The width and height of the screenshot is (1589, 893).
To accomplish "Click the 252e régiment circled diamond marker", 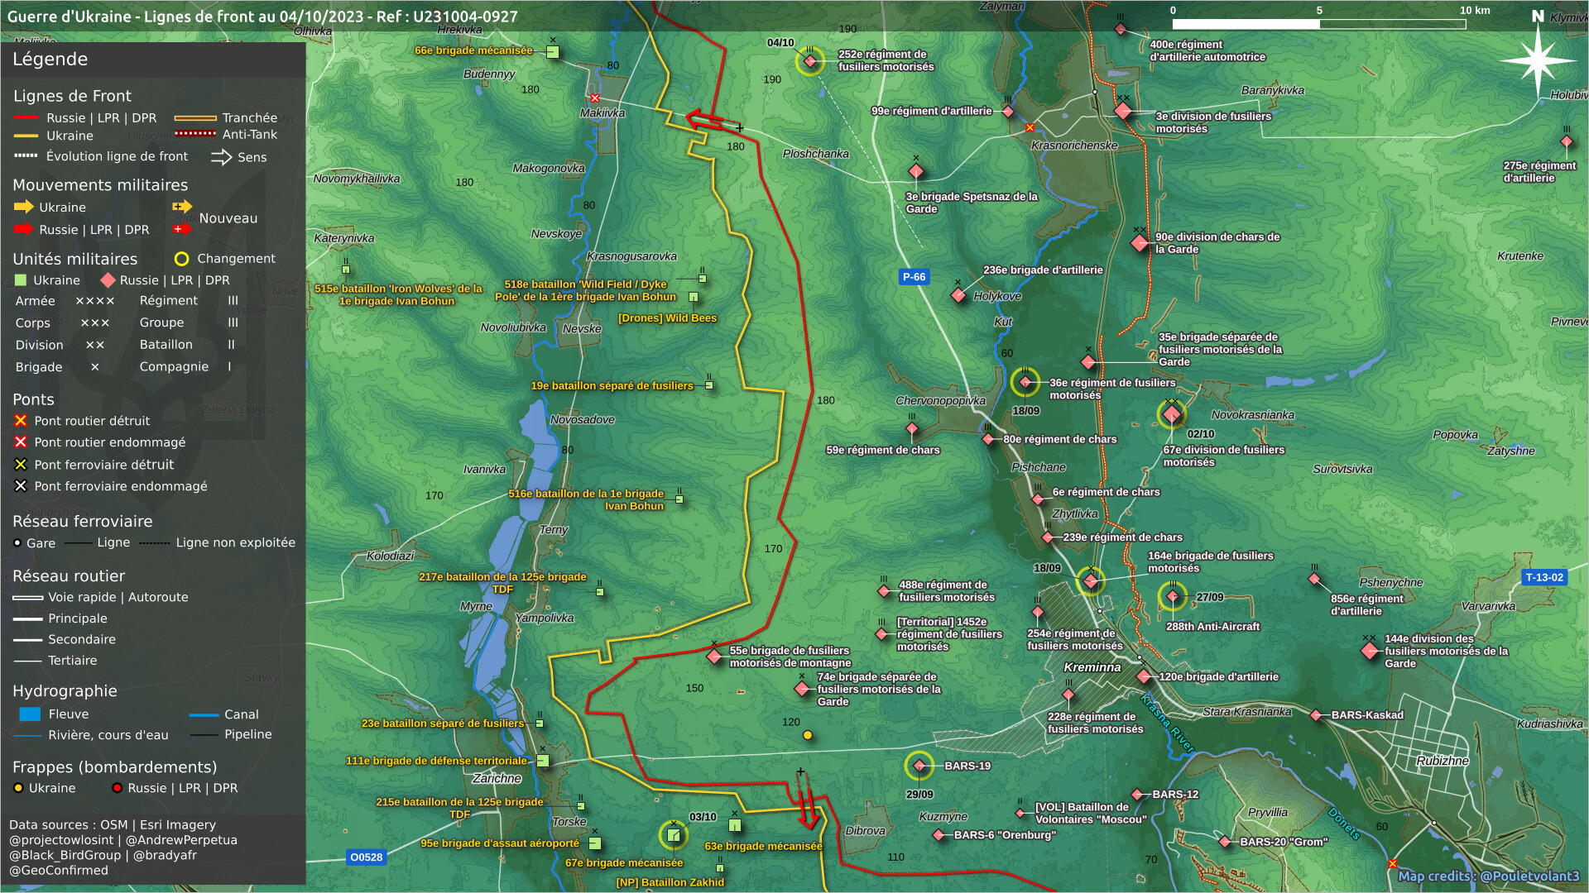I will 809,60.
